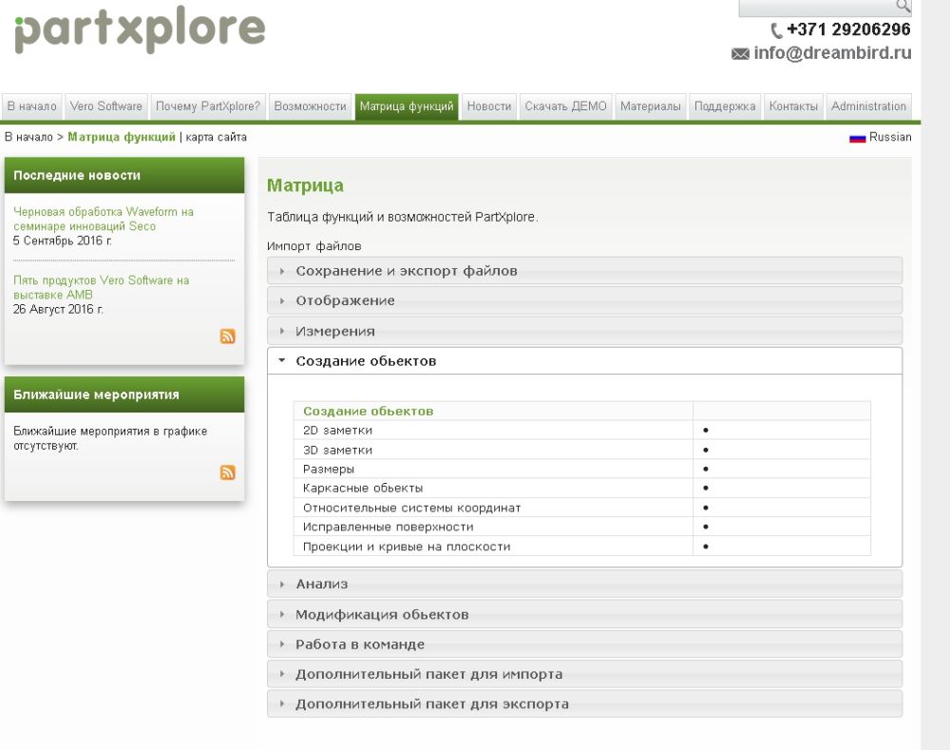Expand the Измерения section

click(584, 331)
